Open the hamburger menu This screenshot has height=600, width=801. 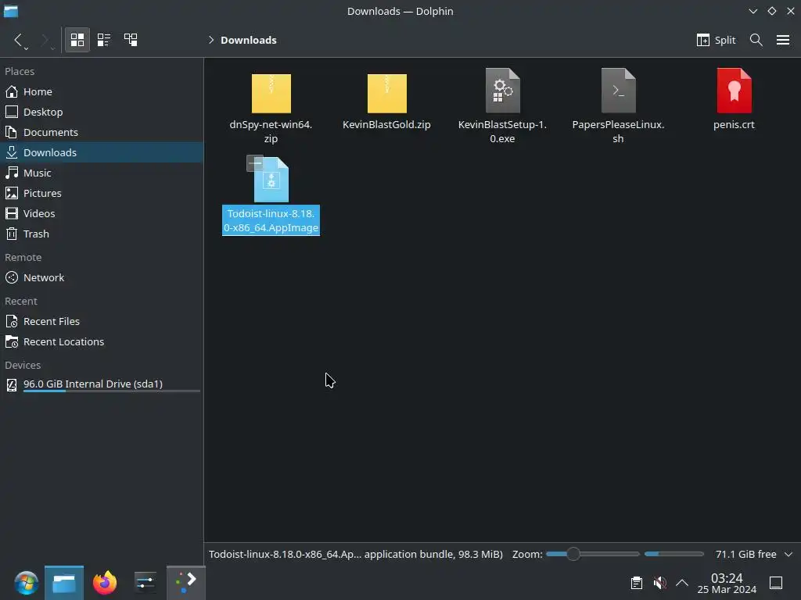point(782,40)
